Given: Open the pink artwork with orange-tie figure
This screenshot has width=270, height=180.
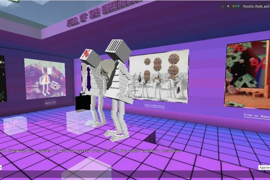Looking at the screenshot, I should tap(44, 78).
